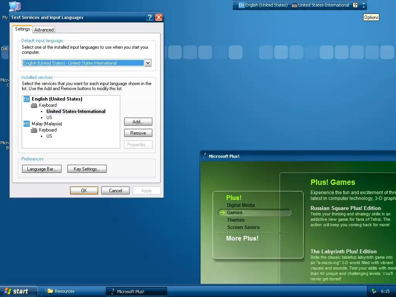Click the keyboard icon under Malay (Malaysia)

point(34,130)
